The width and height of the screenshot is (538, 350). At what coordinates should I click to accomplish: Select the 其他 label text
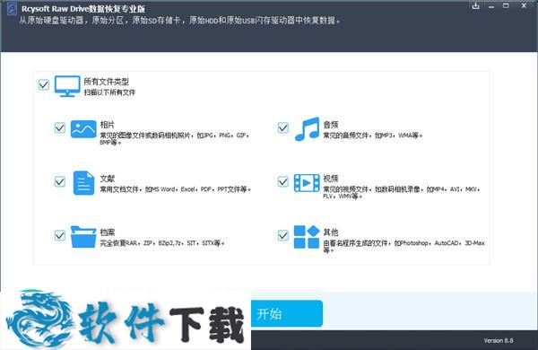[331, 232]
